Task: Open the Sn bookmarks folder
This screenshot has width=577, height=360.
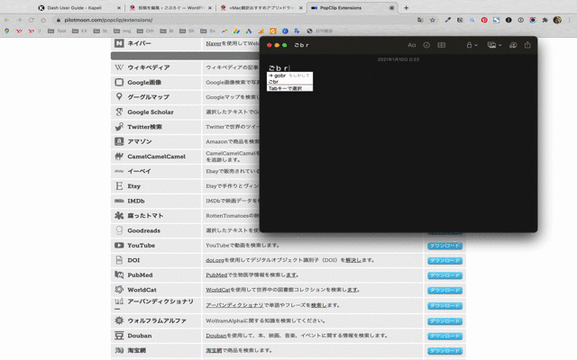Action: pos(208,31)
